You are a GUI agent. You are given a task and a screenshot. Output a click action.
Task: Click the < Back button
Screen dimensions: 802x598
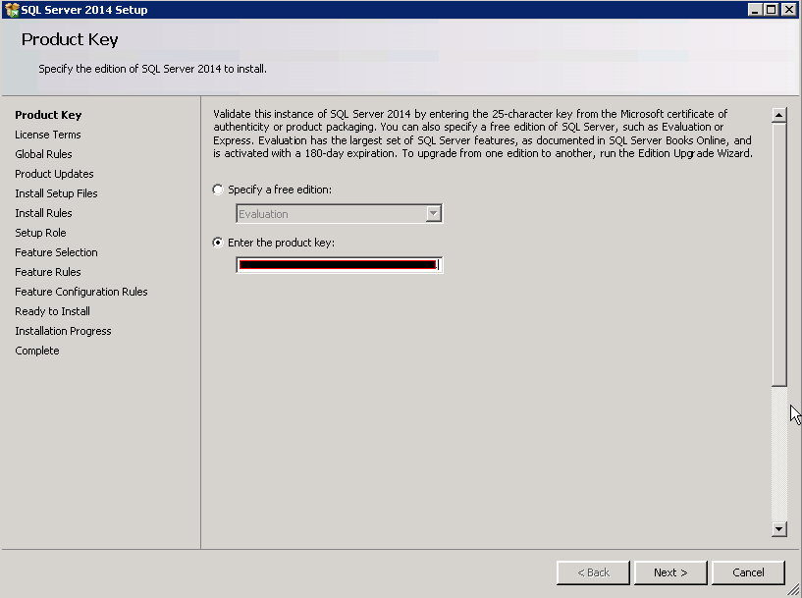point(593,572)
